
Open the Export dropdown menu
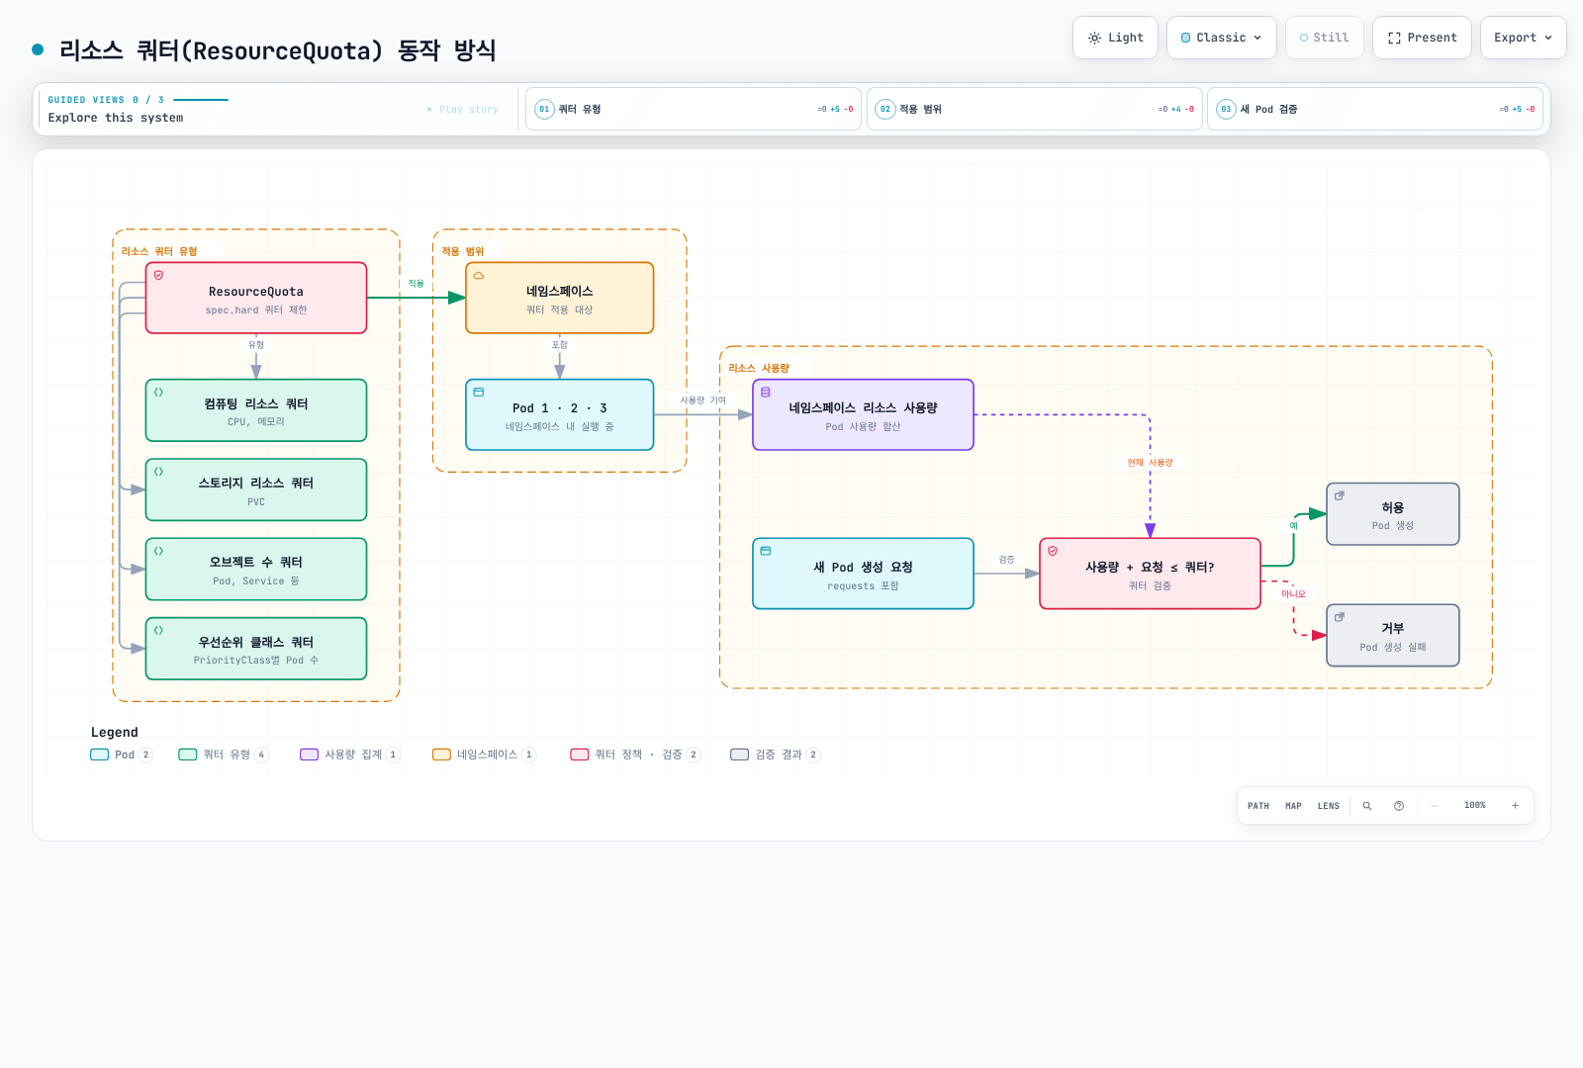pyautogui.click(x=1524, y=38)
